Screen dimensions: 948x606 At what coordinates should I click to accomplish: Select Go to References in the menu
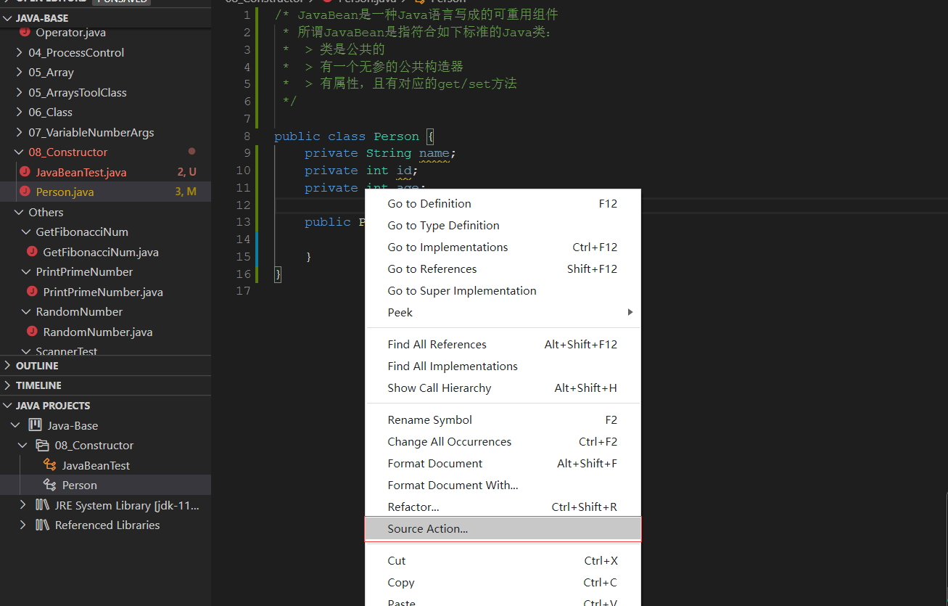pyautogui.click(x=431, y=269)
